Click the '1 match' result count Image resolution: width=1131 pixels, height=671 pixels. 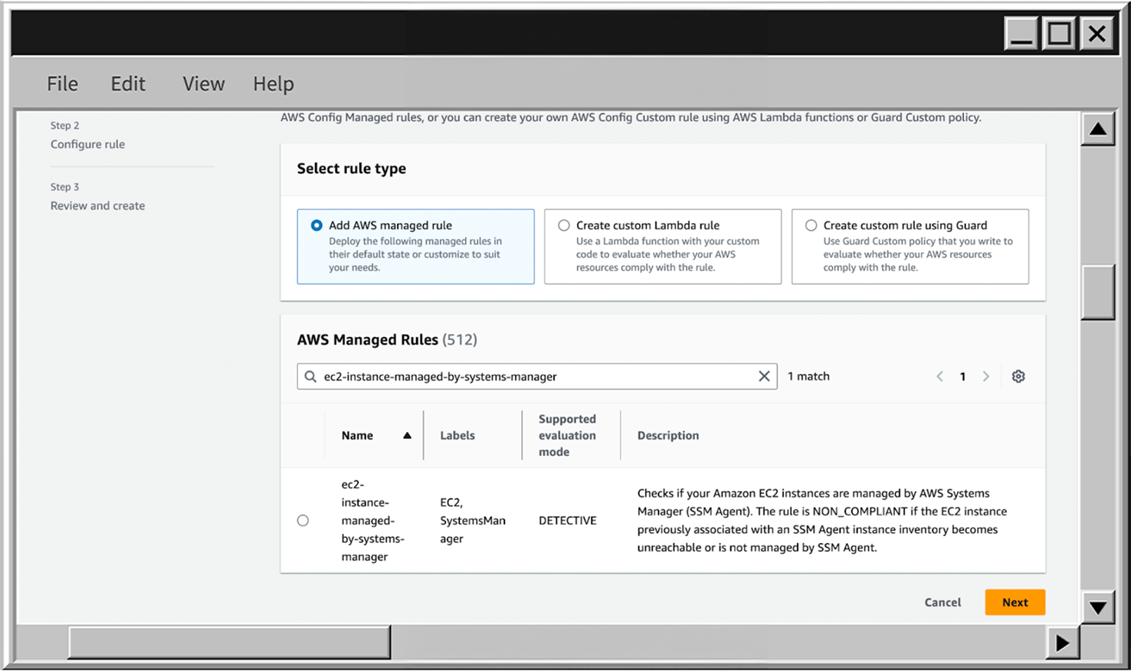[x=808, y=376]
